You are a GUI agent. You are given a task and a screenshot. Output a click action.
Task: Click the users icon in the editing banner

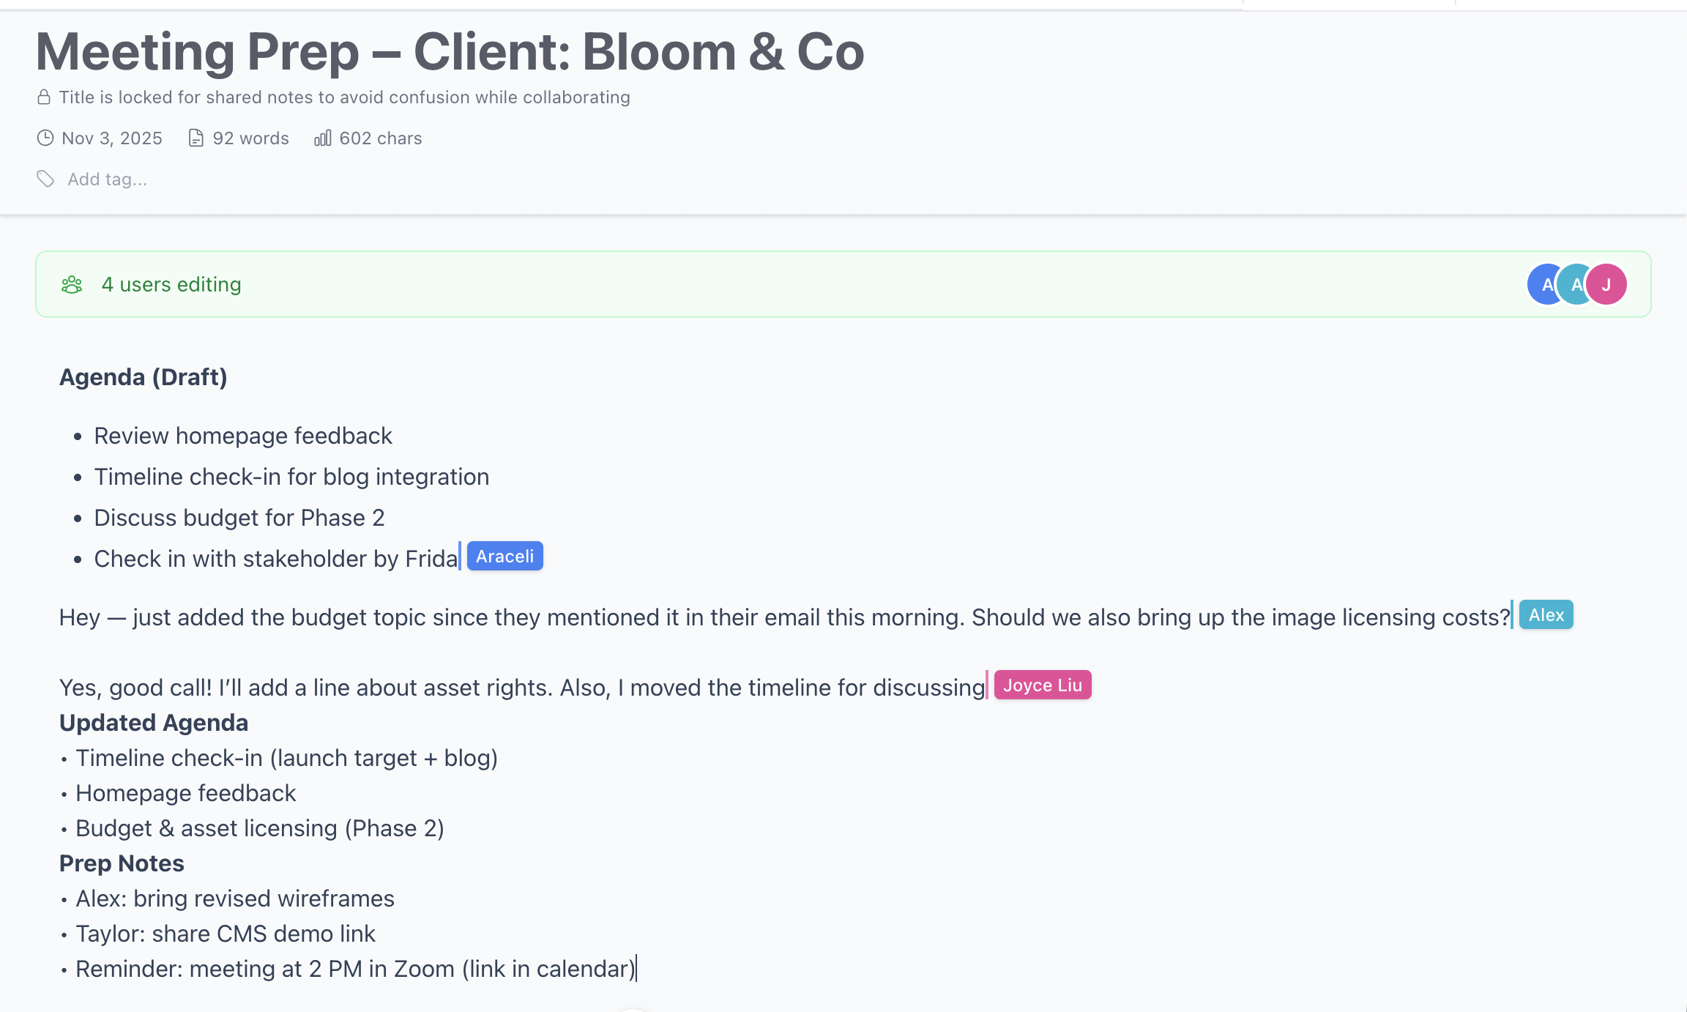(x=71, y=284)
